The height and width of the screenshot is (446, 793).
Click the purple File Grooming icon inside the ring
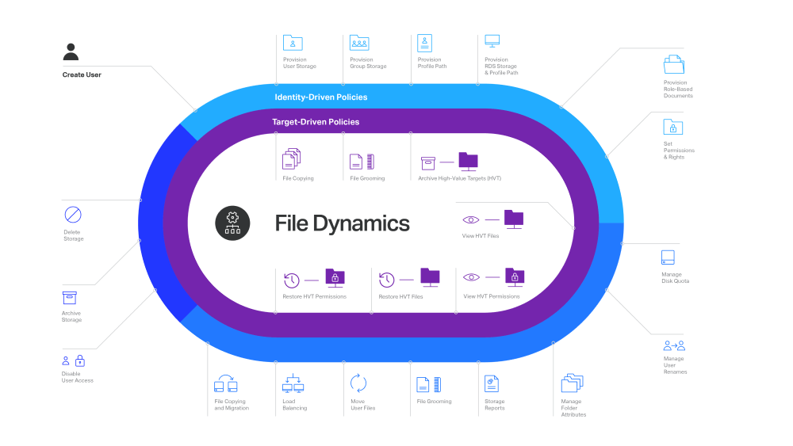[x=362, y=162]
